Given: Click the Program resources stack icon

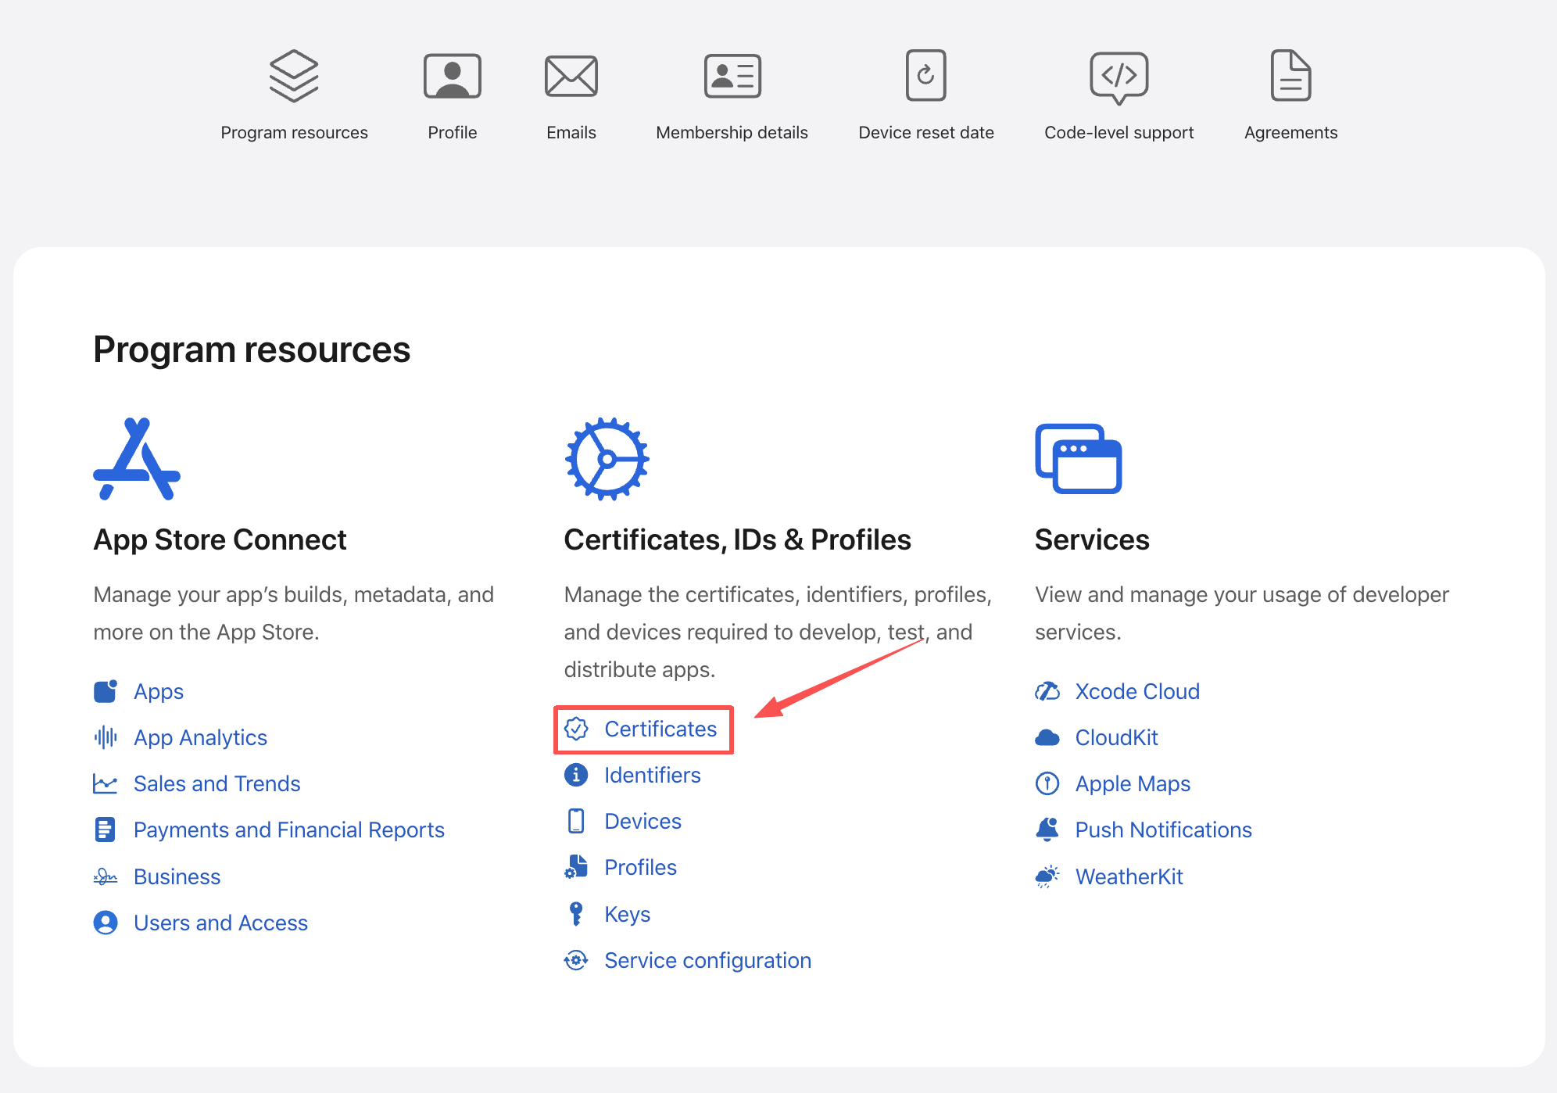Looking at the screenshot, I should (294, 74).
